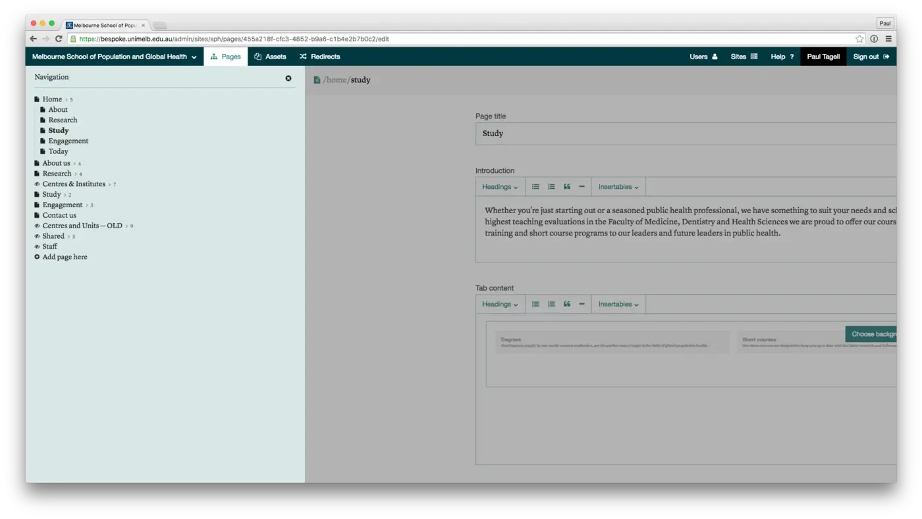The width and height of the screenshot is (922, 519).
Task: Click the circled info icon beside the bookmark star
Action: point(874,39)
